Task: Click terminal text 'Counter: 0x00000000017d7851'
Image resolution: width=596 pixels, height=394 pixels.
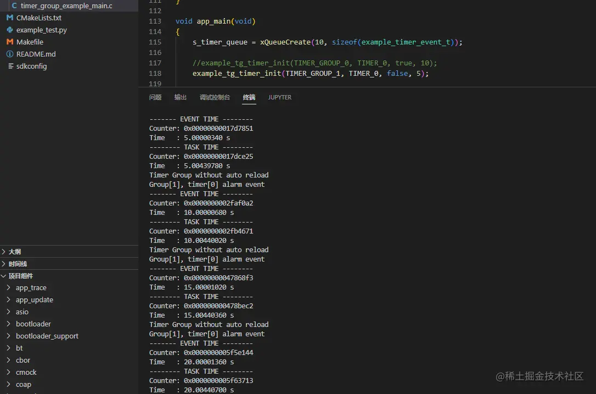Action: tap(201, 129)
